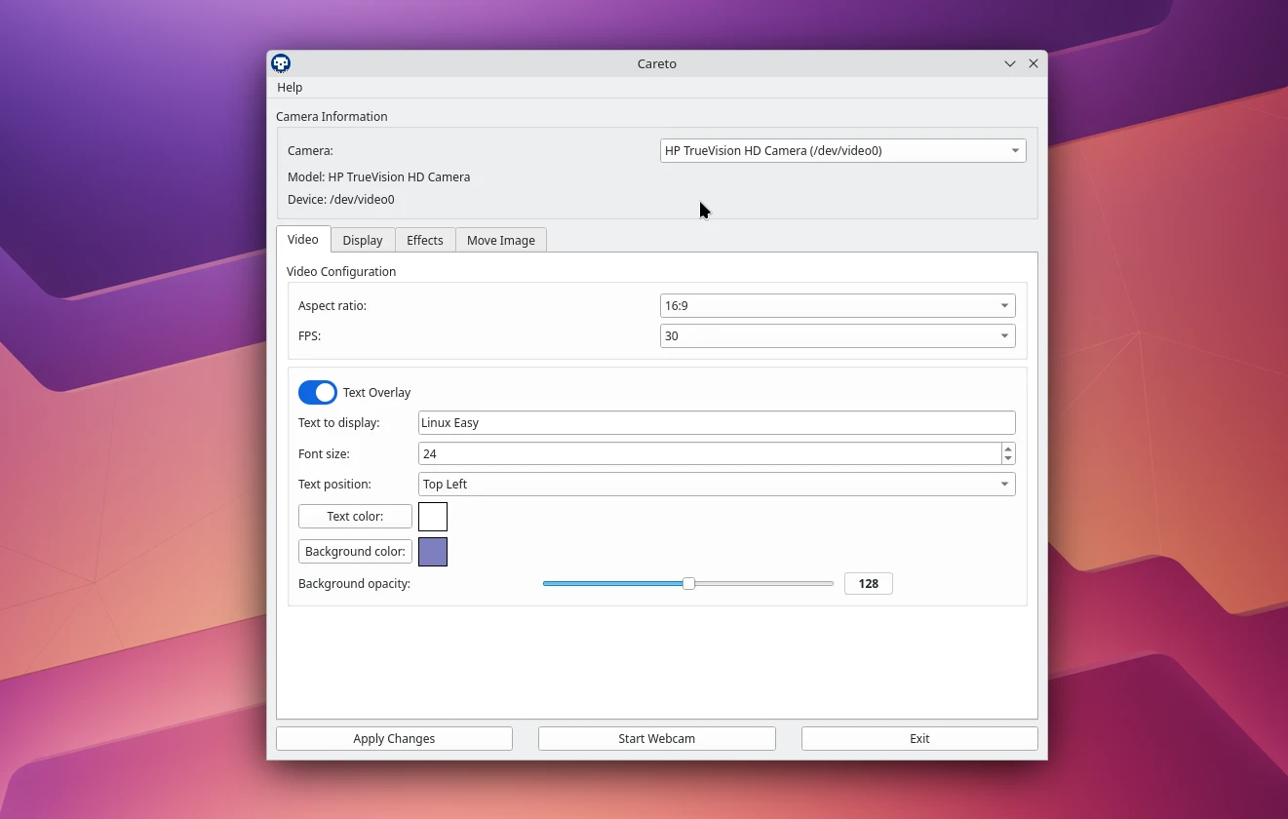
Task: Minimize the Careto window
Action: pyautogui.click(x=1010, y=63)
